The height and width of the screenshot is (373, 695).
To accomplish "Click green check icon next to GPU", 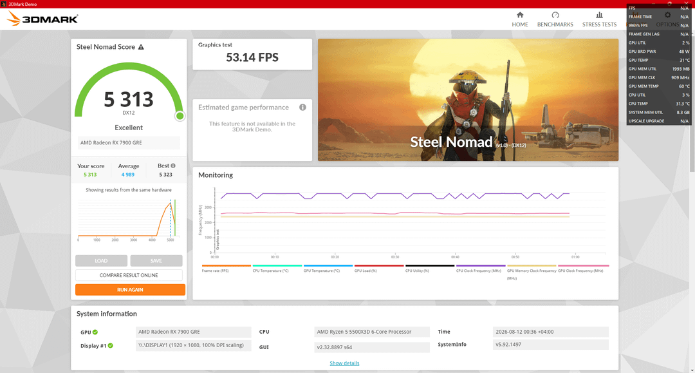I will pyautogui.click(x=95, y=332).
